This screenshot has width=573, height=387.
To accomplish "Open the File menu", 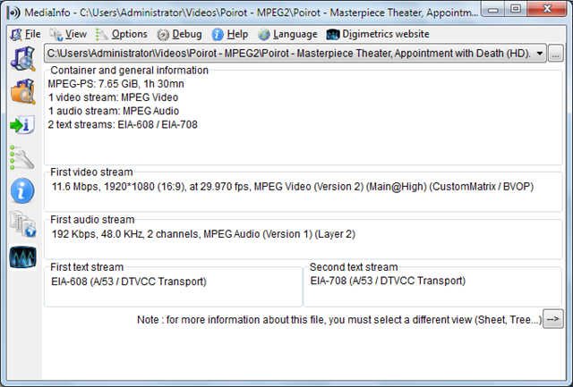I will point(26,34).
